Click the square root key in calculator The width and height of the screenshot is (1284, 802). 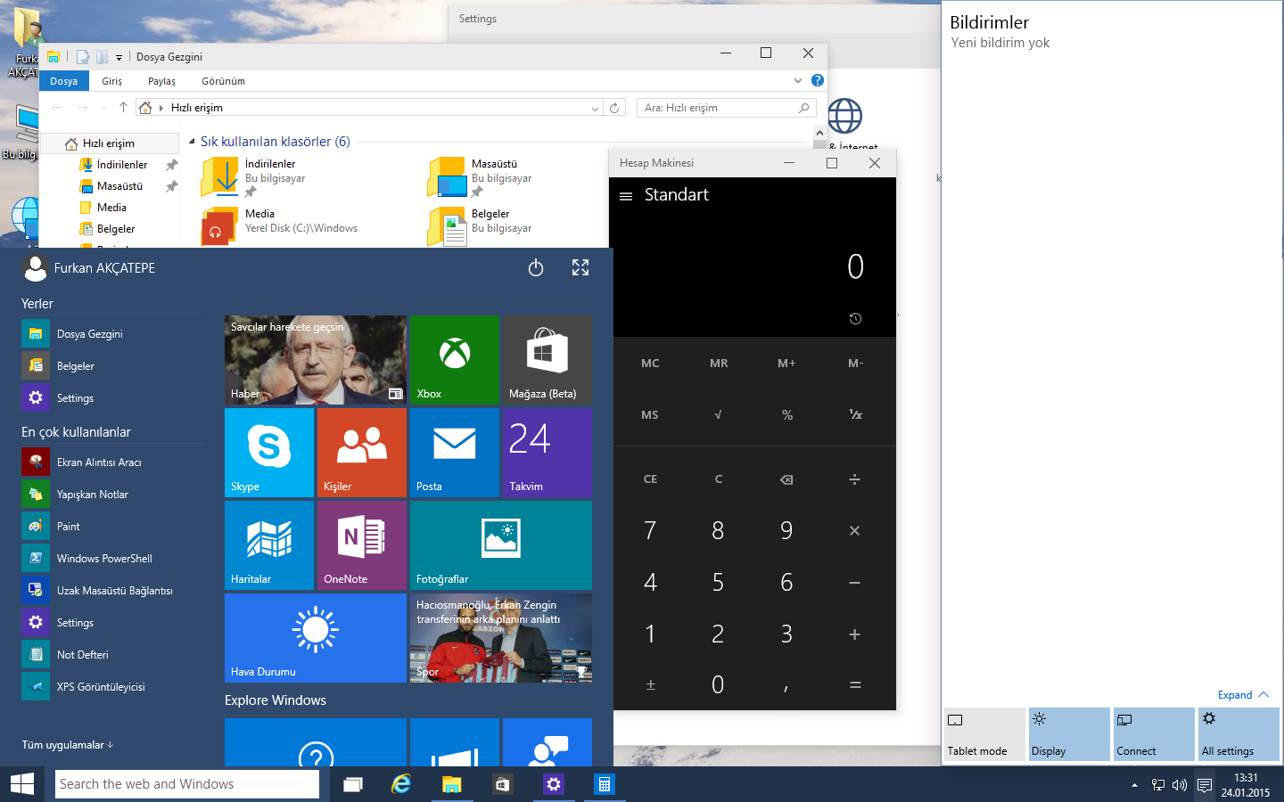[x=719, y=414]
